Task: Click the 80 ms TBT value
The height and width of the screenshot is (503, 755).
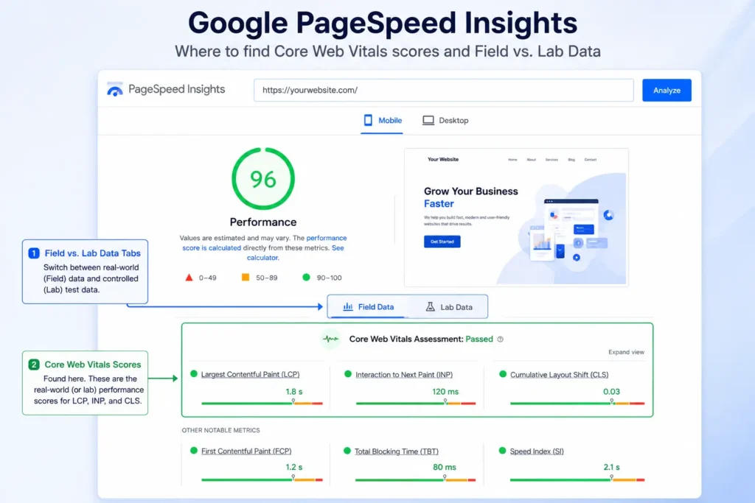Action: coord(445,467)
